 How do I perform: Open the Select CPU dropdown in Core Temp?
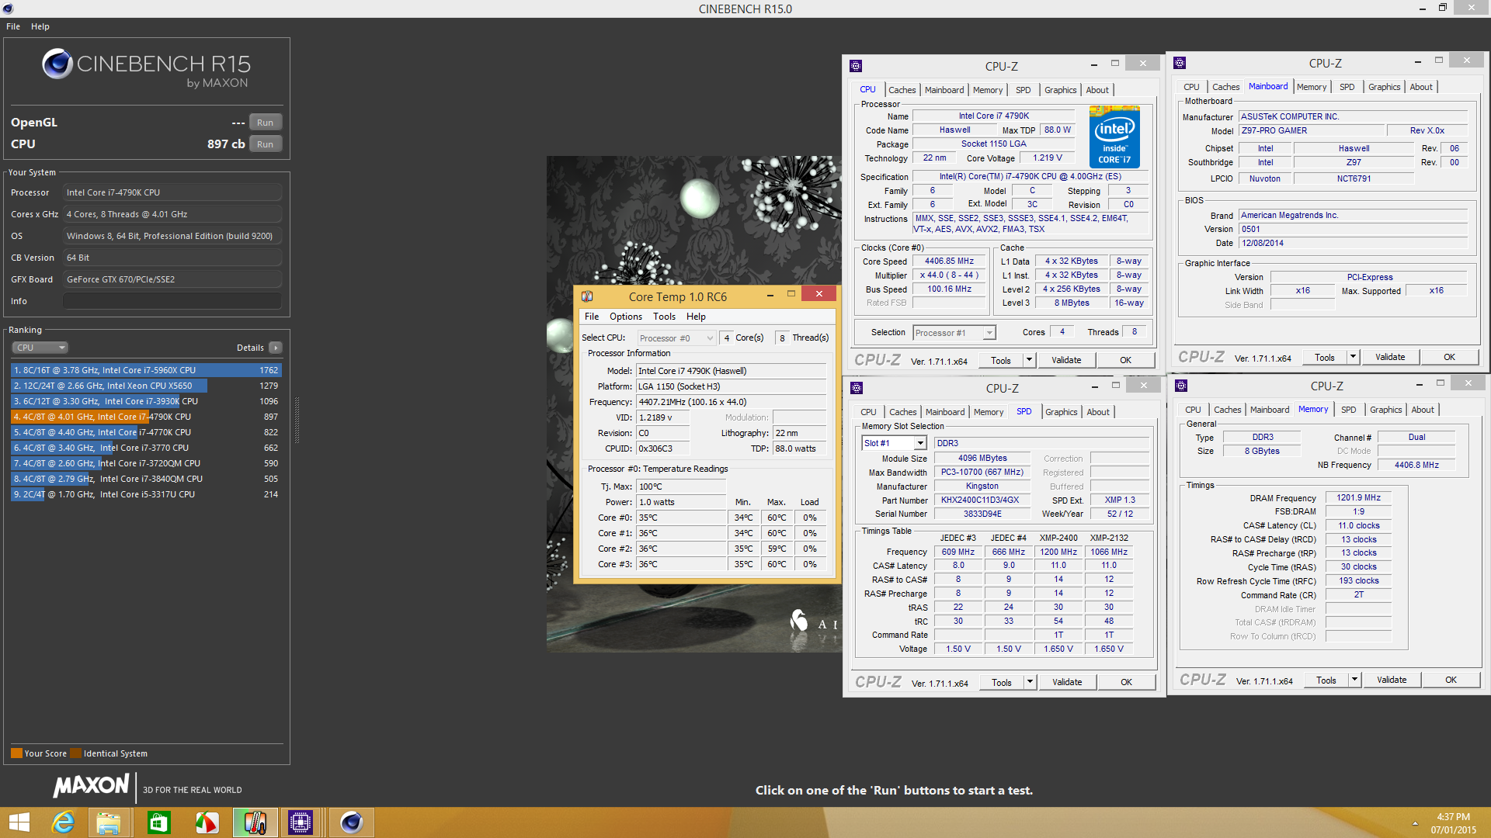676,338
